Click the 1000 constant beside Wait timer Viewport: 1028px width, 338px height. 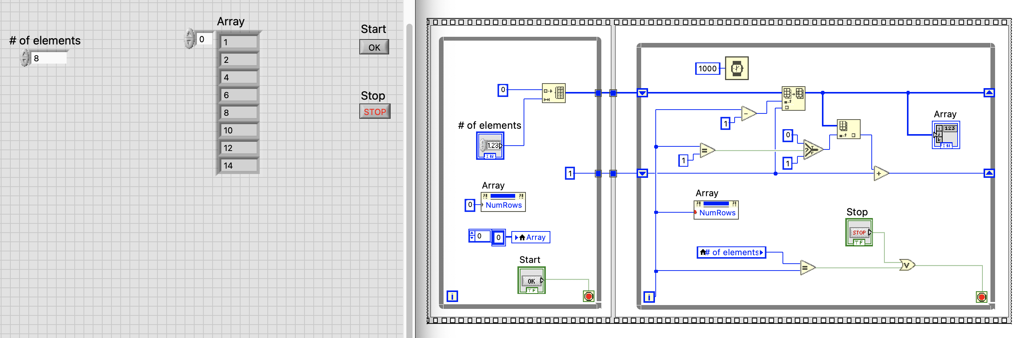point(707,69)
